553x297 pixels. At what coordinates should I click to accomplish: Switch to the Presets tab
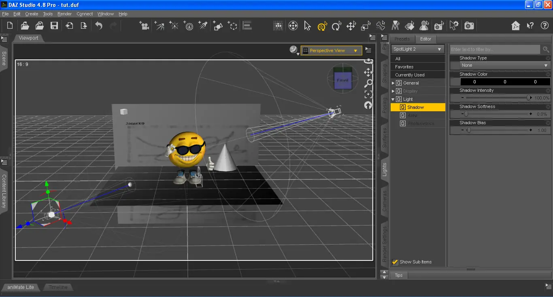(x=402, y=39)
